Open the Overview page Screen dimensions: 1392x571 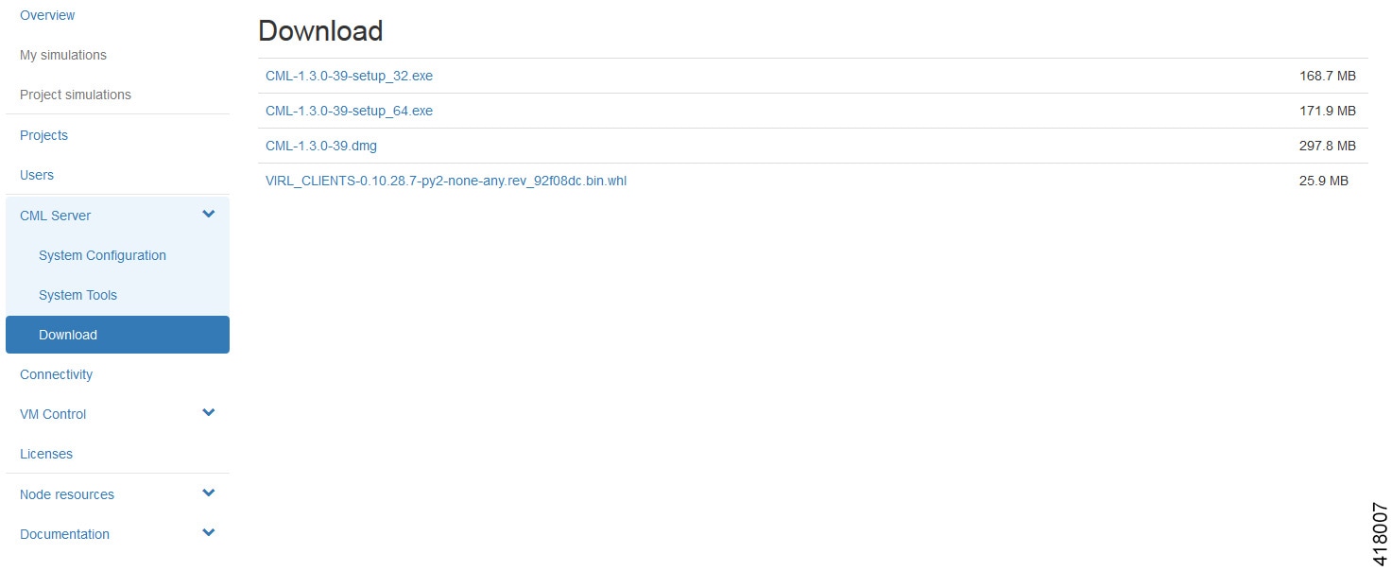(47, 15)
